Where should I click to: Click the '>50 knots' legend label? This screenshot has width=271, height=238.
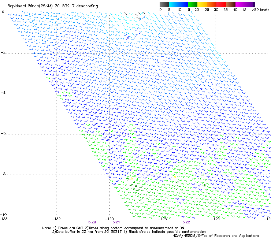(x=260, y=10)
